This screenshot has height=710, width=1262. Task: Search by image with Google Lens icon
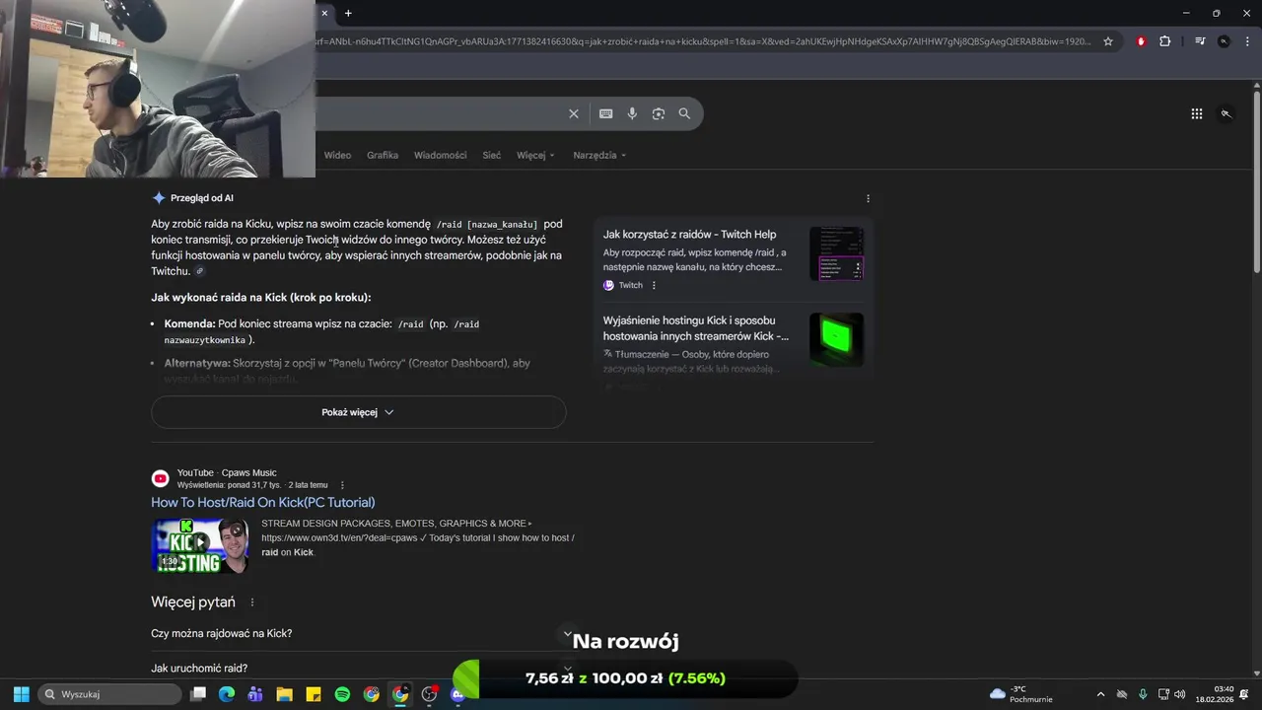[x=659, y=113]
